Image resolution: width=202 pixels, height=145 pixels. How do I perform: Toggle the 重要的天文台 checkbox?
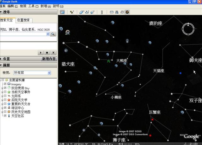(x=5, y=104)
